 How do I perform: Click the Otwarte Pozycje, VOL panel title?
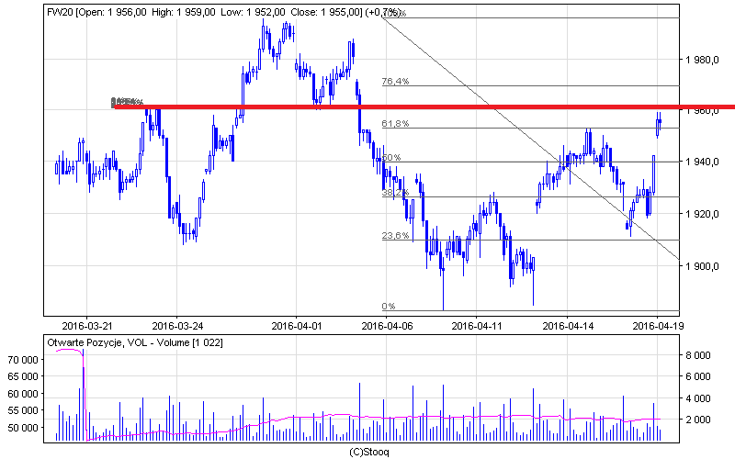(x=135, y=342)
